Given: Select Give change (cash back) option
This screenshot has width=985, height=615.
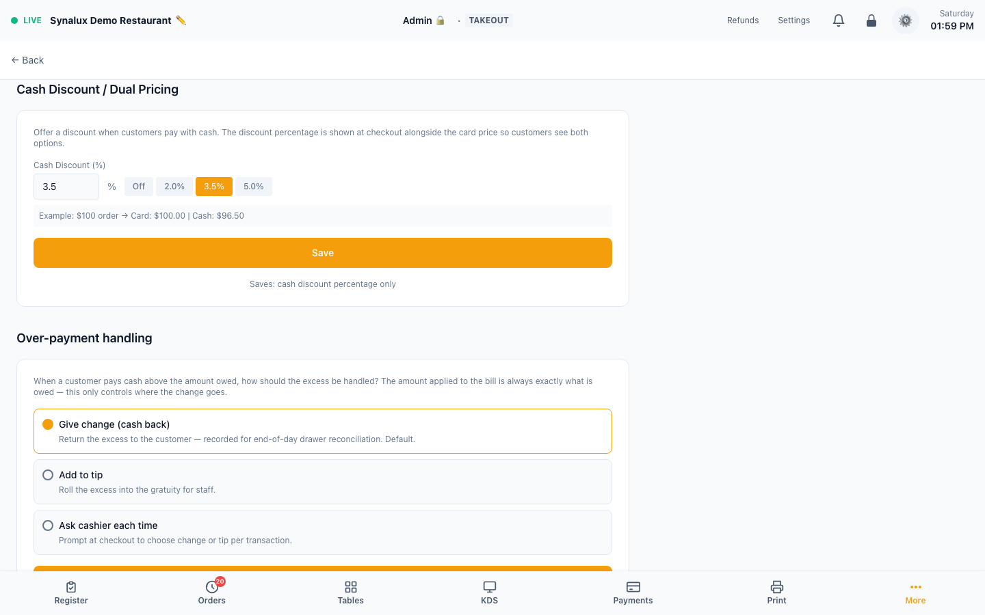Looking at the screenshot, I should [323, 431].
